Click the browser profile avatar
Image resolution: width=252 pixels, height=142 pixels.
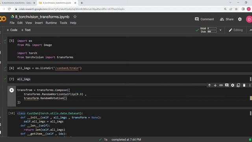tap(248, 9)
